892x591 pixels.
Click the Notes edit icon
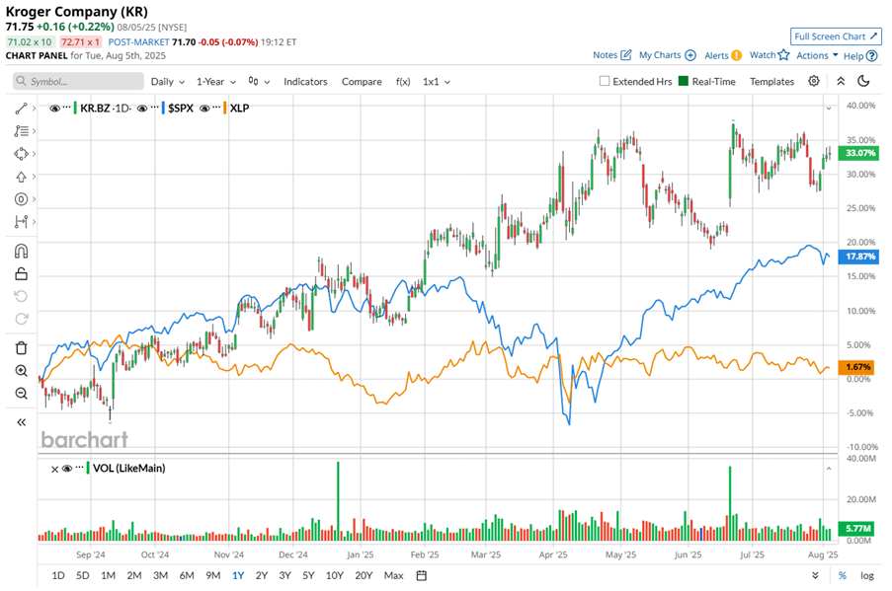[x=625, y=55]
